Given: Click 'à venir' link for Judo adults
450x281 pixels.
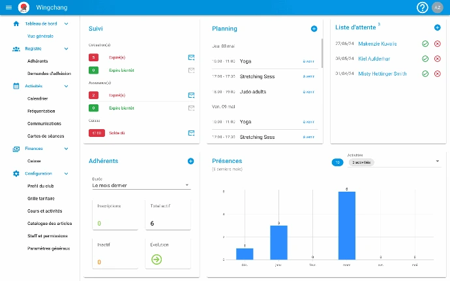Looking at the screenshot, I should (x=308, y=92).
